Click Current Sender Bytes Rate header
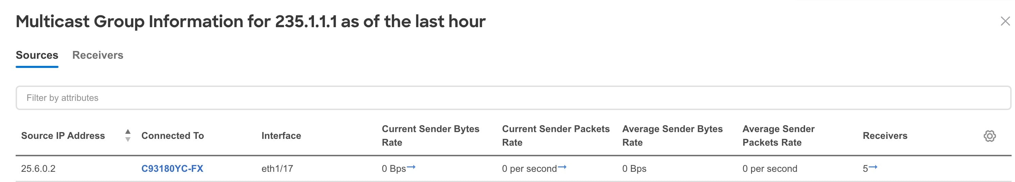The height and width of the screenshot is (182, 1015). [431, 135]
